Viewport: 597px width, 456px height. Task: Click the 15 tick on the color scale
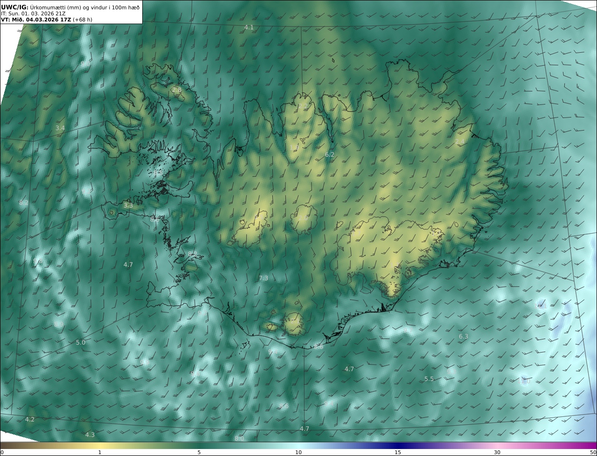(398, 452)
